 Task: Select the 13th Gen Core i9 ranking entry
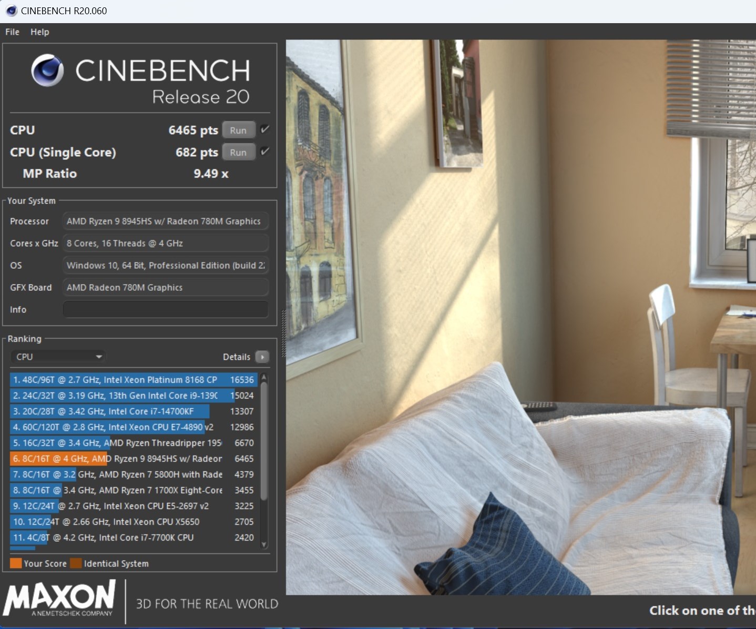(134, 395)
